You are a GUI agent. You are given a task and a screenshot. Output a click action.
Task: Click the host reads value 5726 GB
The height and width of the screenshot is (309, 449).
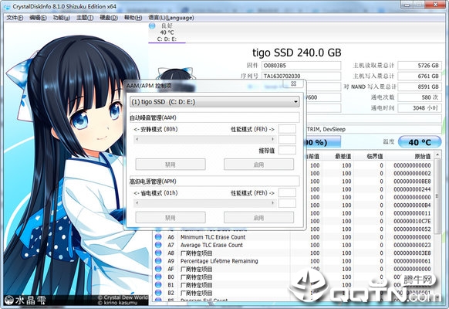click(420, 66)
